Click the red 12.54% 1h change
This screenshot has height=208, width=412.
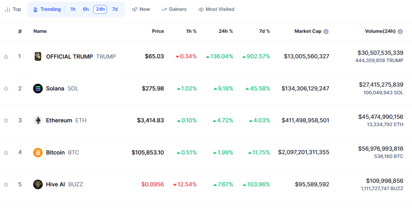[x=185, y=184]
